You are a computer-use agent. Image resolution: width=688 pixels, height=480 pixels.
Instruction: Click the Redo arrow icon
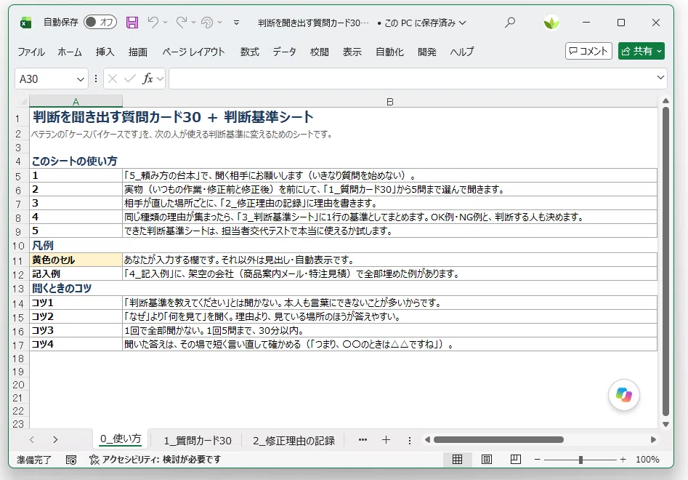[181, 22]
